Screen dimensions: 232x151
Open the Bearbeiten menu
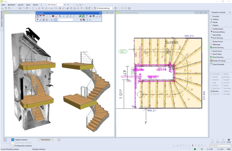[x=12, y=5]
